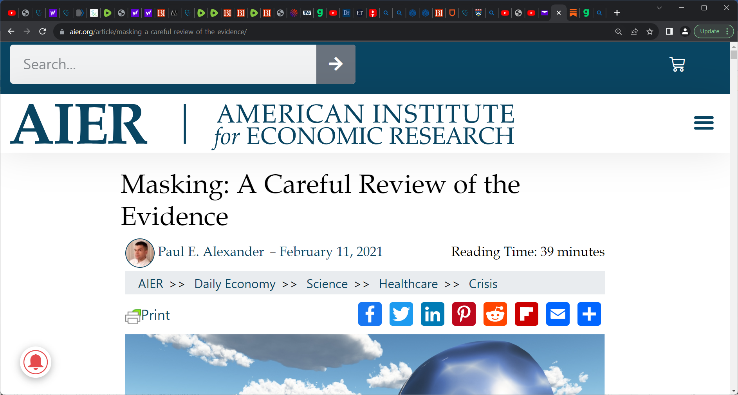
Task: Share article on LinkedIn
Action: pyautogui.click(x=433, y=314)
